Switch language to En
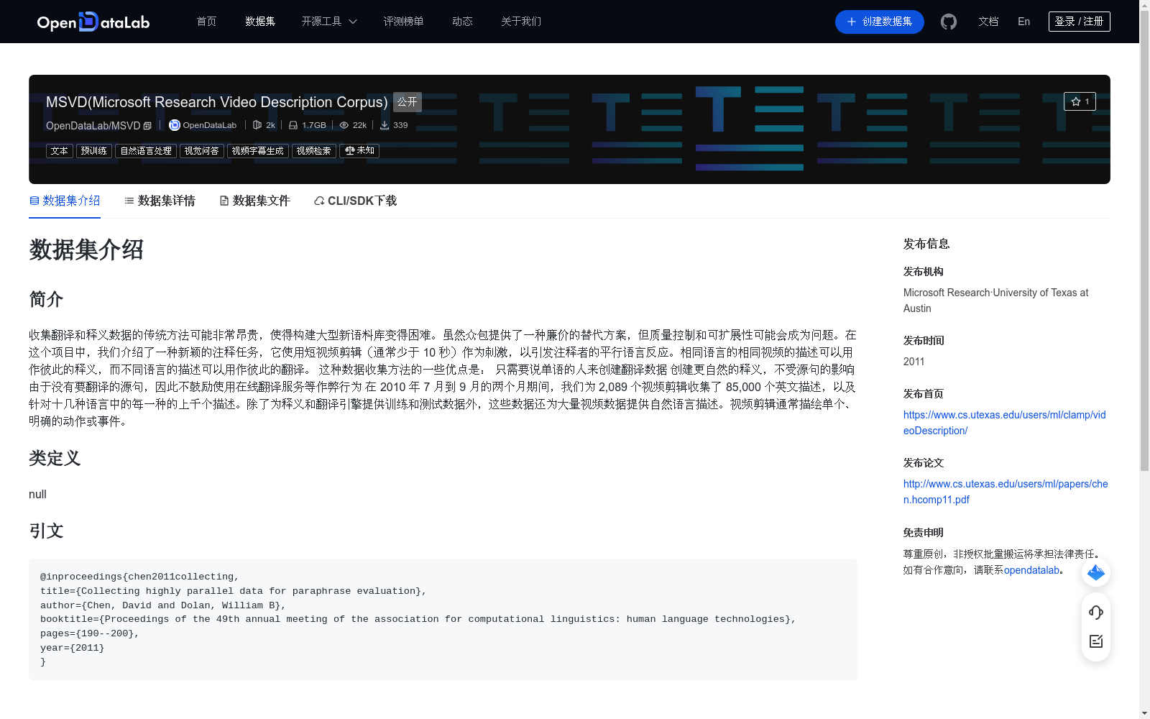The width and height of the screenshot is (1150, 719). pyautogui.click(x=1023, y=22)
